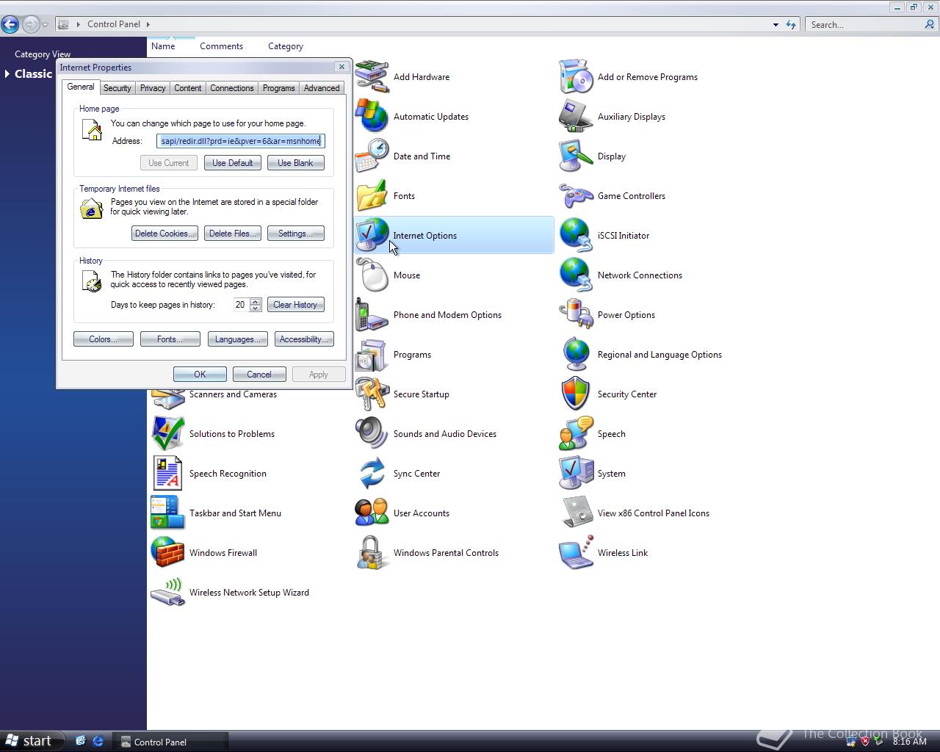940x752 pixels.
Task: Click the home page Address field
Action: (x=240, y=141)
